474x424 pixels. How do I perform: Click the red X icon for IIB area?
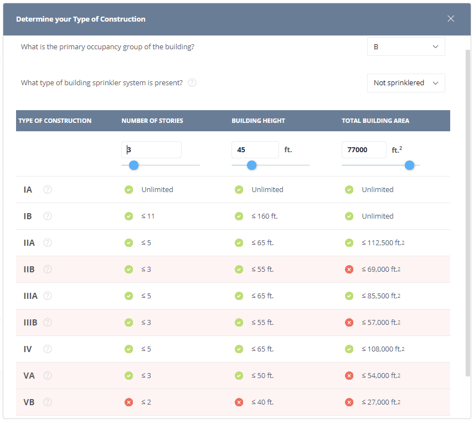349,269
